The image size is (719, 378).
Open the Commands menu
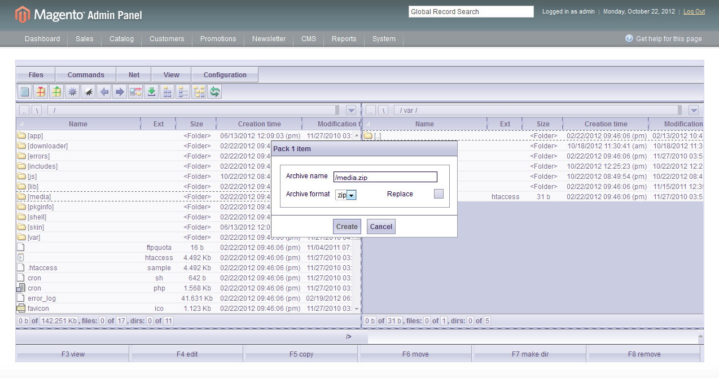click(x=86, y=74)
